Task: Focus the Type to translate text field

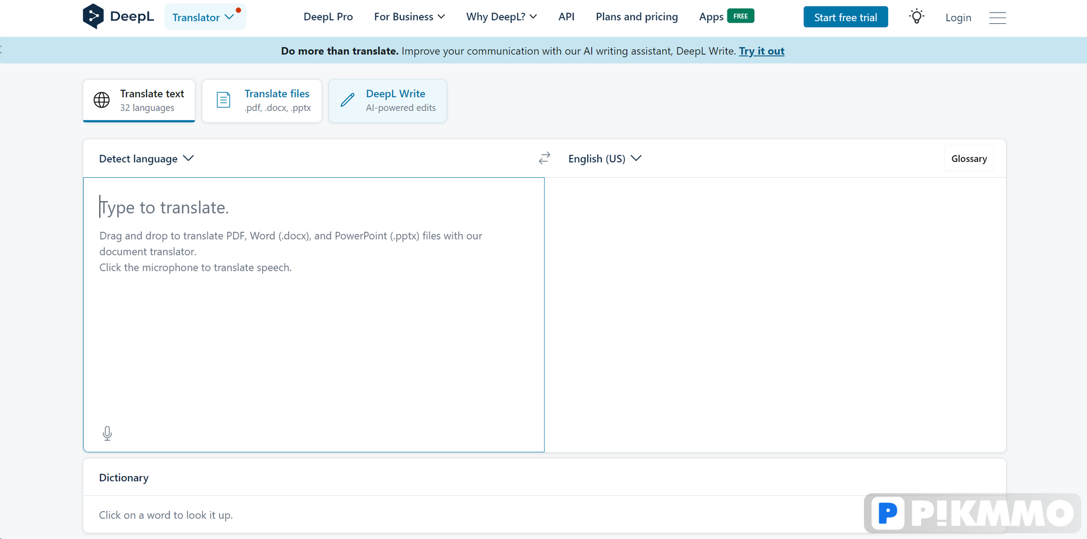Action: [314, 314]
